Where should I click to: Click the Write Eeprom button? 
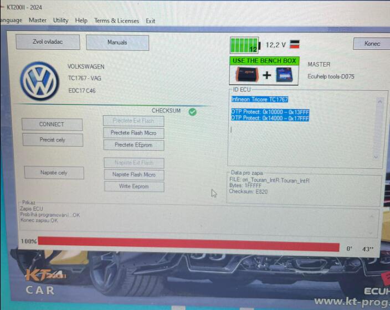[x=134, y=186]
